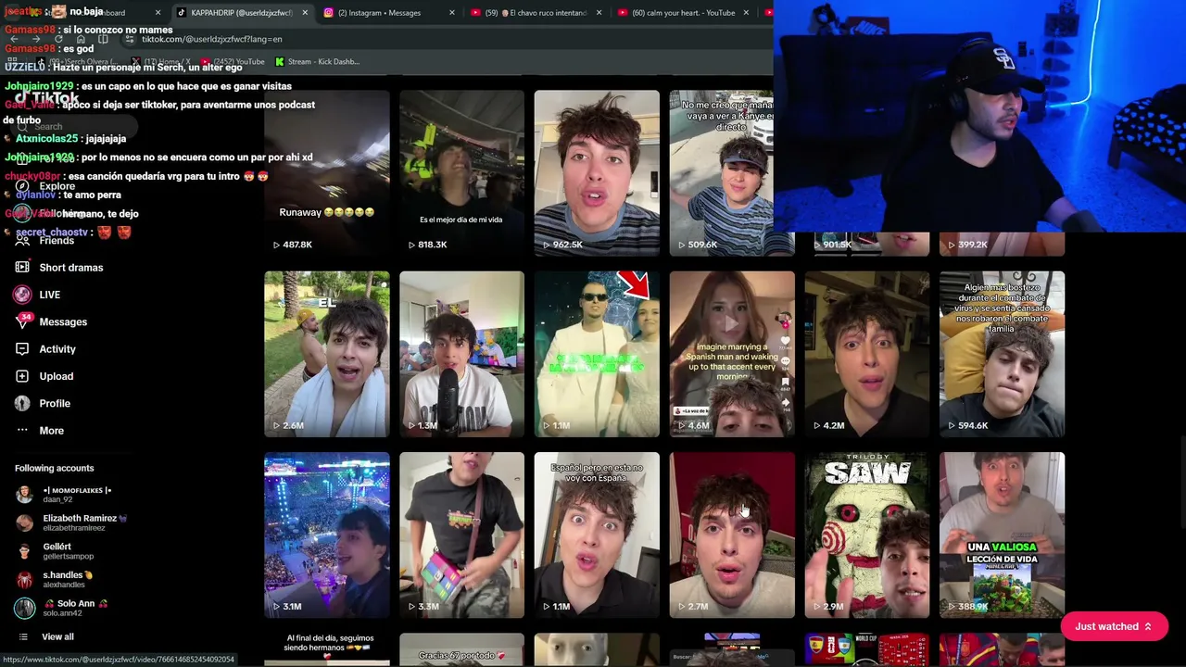Open Elizabeth Ramirez avatar in Following accounts
This screenshot has height=667, width=1186.
click(x=24, y=522)
